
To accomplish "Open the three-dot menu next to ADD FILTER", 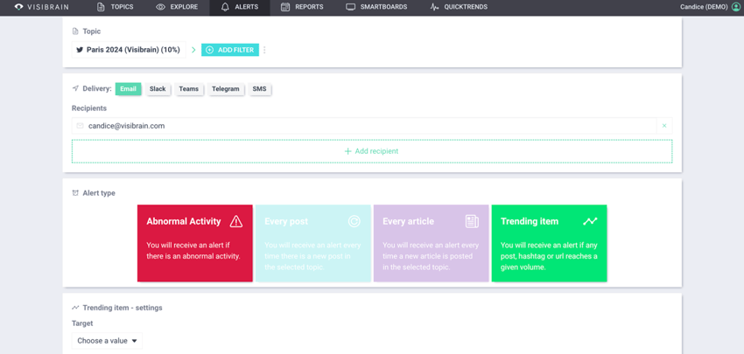I will (264, 50).
